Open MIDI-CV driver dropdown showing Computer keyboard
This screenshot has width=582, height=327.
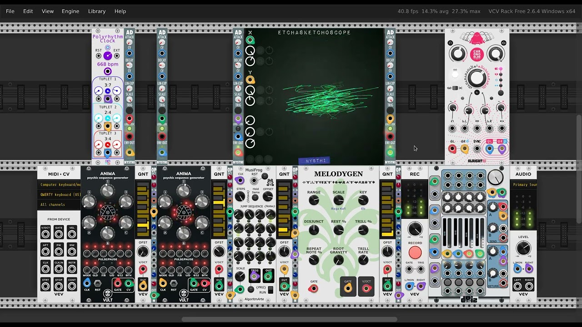(x=59, y=185)
